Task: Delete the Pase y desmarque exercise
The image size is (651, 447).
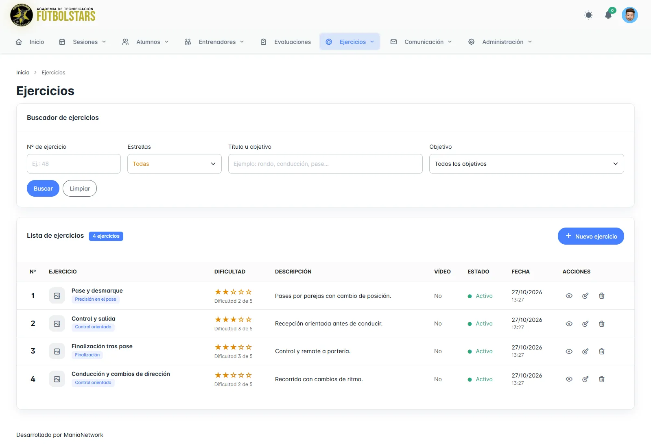Action: coord(601,296)
